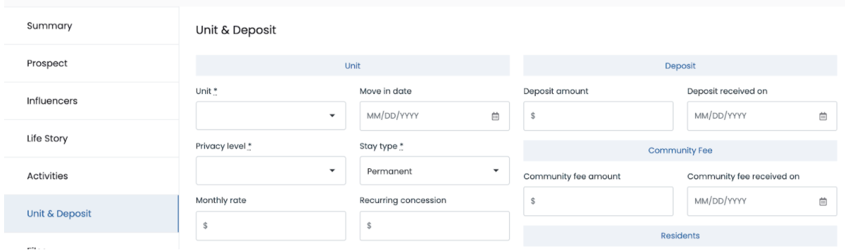This screenshot has height=252, width=845.
Task: Open calendar picker for Community fee received on
Action: [x=823, y=201]
